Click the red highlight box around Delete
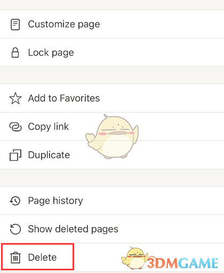 point(37,257)
